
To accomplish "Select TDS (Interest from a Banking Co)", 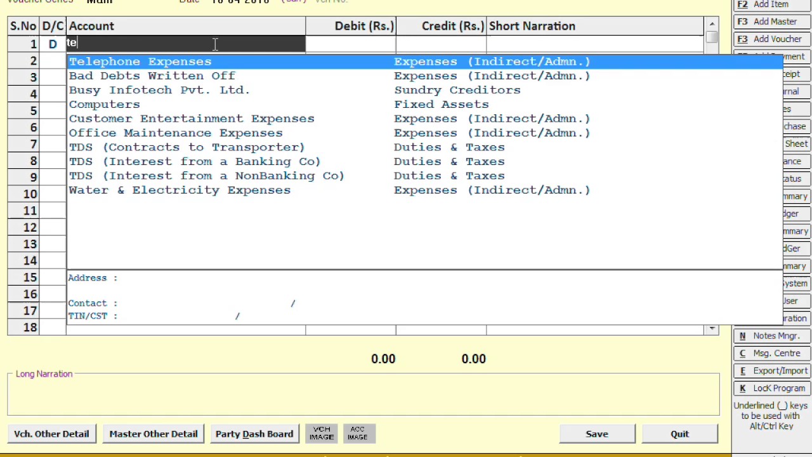I will [x=425, y=161].
